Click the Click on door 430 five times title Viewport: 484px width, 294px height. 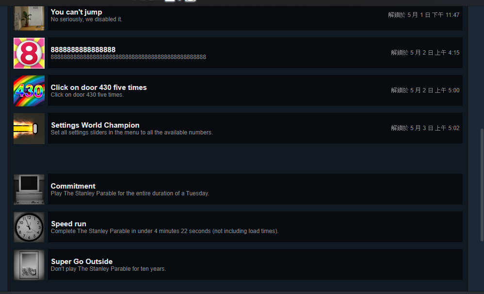click(x=99, y=88)
